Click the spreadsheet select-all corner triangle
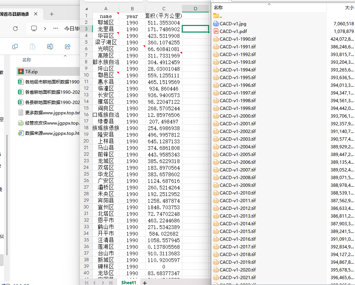This screenshot has width=355, height=285. point(86,9)
